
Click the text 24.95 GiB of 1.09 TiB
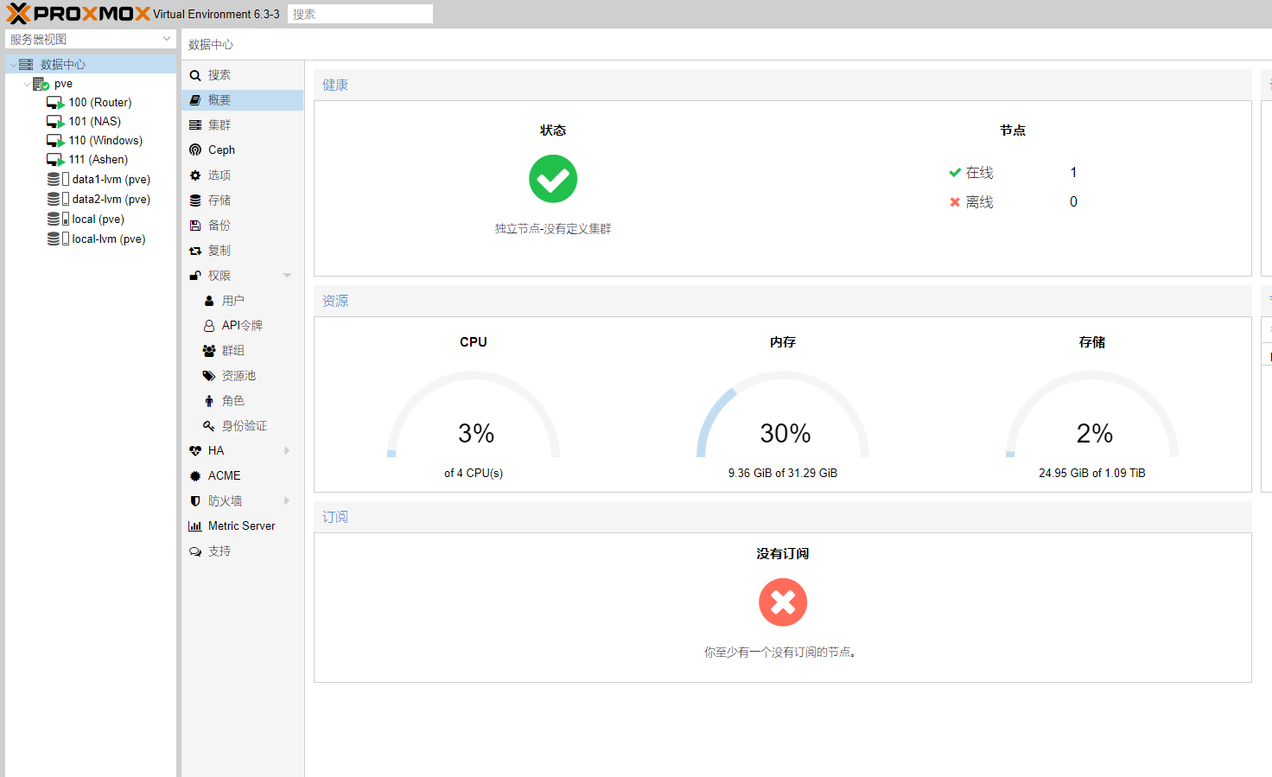click(1092, 474)
